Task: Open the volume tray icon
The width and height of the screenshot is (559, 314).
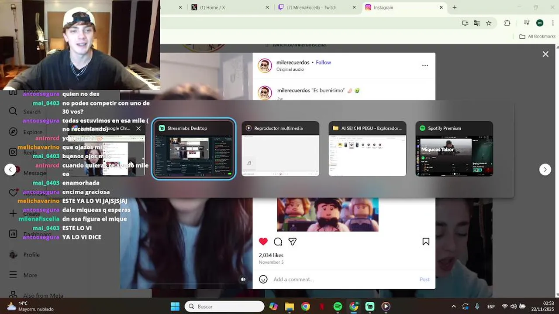Action: point(514,307)
